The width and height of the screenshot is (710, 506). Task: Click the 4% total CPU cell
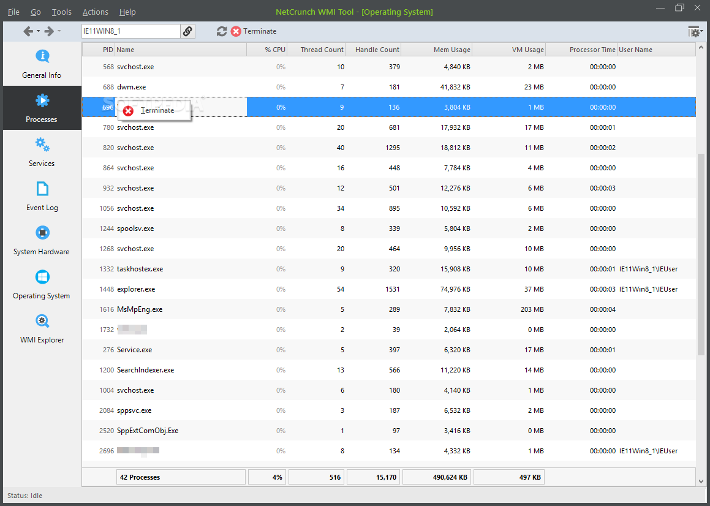[x=267, y=477]
